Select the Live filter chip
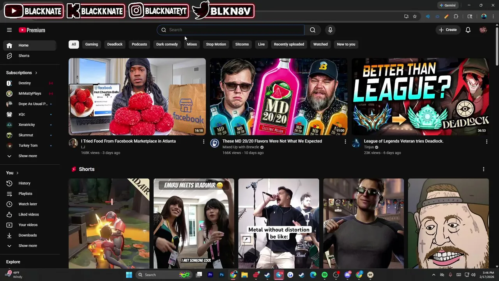The height and width of the screenshot is (281, 499). pyautogui.click(x=261, y=44)
